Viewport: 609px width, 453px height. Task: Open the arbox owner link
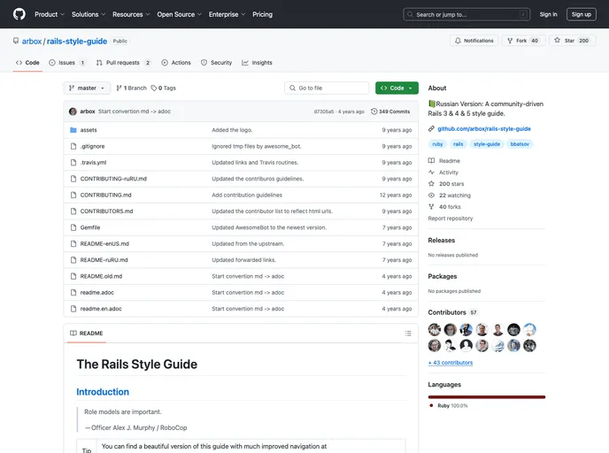pyautogui.click(x=32, y=42)
